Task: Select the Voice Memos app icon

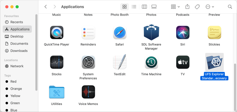Action: pyautogui.click(x=88, y=92)
